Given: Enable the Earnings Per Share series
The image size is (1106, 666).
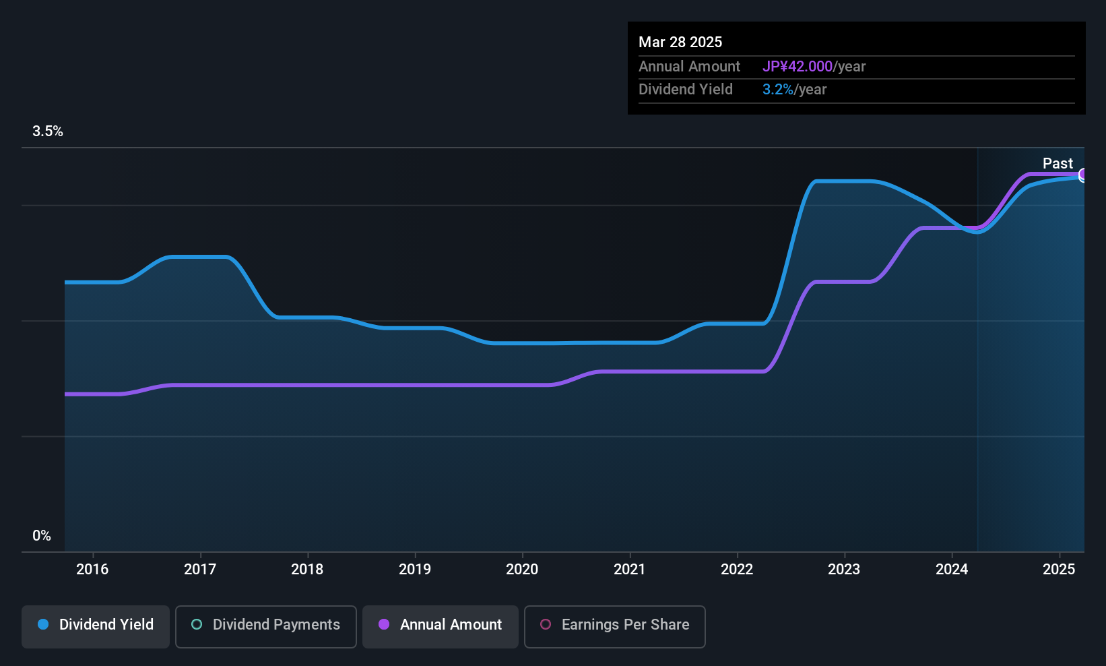Looking at the screenshot, I should pyautogui.click(x=615, y=626).
